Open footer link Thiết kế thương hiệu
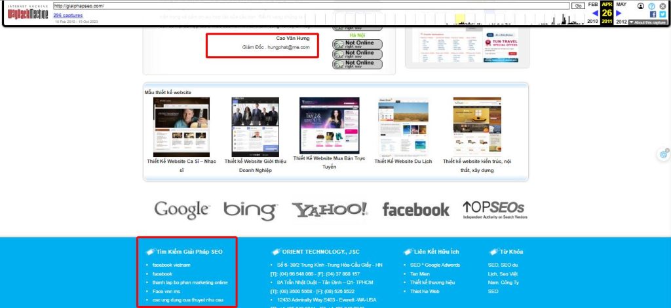This screenshot has width=671, height=308. [432, 282]
